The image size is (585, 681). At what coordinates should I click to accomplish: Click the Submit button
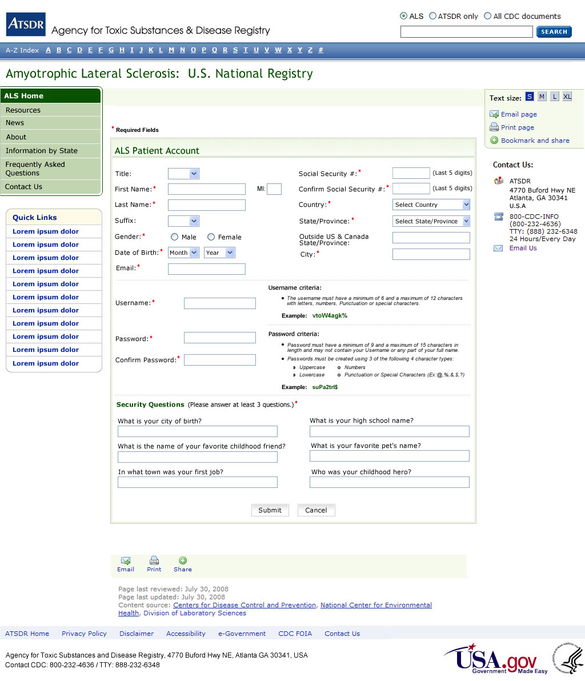tap(270, 510)
